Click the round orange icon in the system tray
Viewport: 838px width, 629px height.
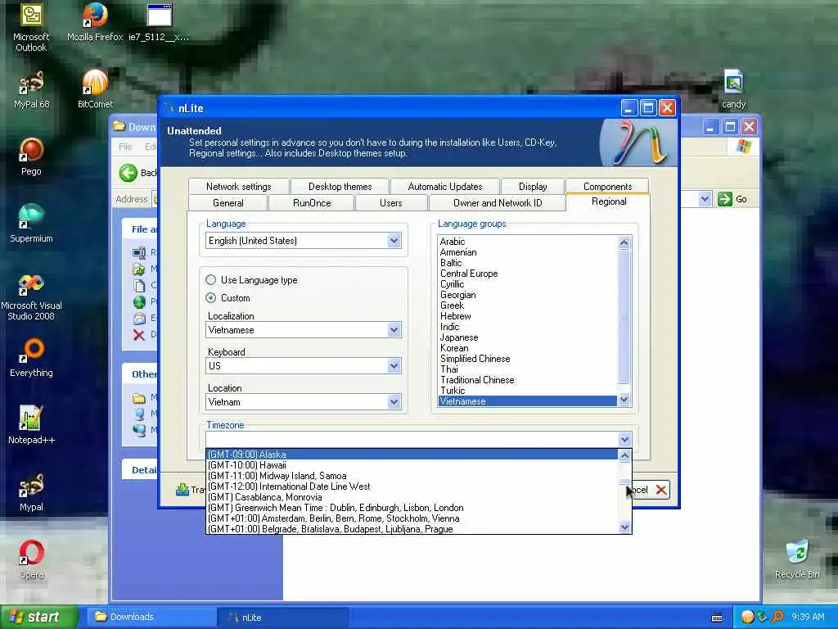(x=747, y=617)
